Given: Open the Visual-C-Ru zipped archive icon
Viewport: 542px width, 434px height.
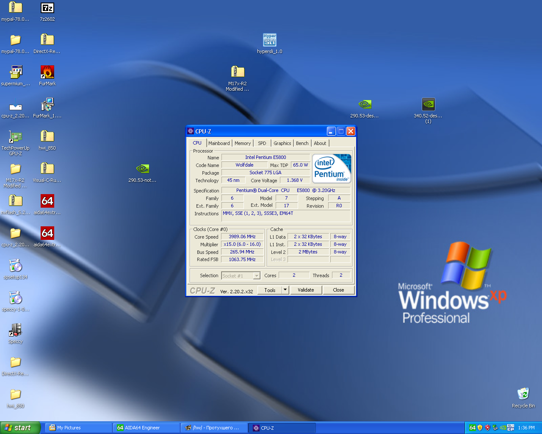Looking at the screenshot, I should coord(47,169).
